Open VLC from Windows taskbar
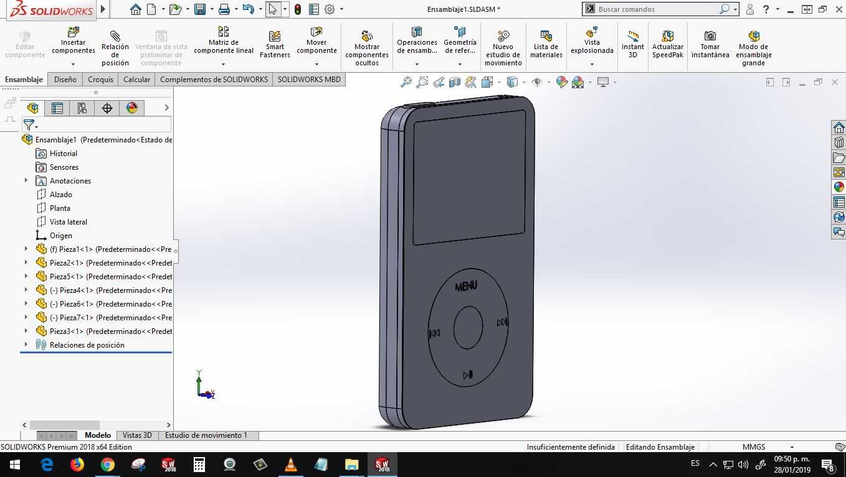This screenshot has width=846, height=477. 290,465
